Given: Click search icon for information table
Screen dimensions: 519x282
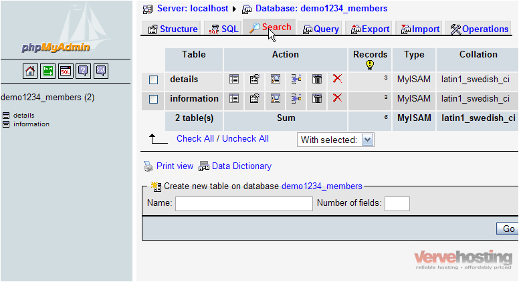Looking at the screenshot, I should (276, 98).
